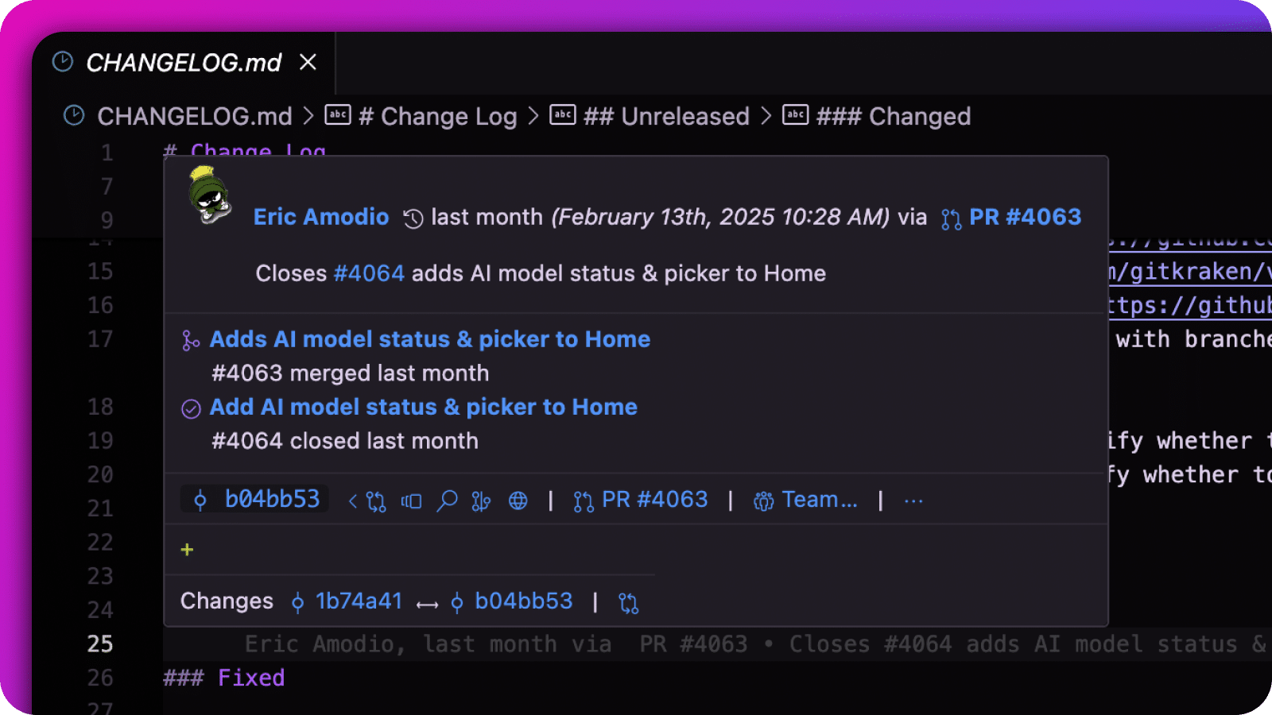Expand more actions with the ellipsis icon

[x=913, y=500]
